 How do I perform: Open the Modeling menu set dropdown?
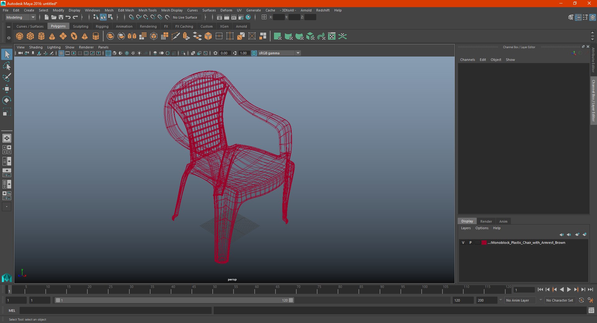[21, 17]
